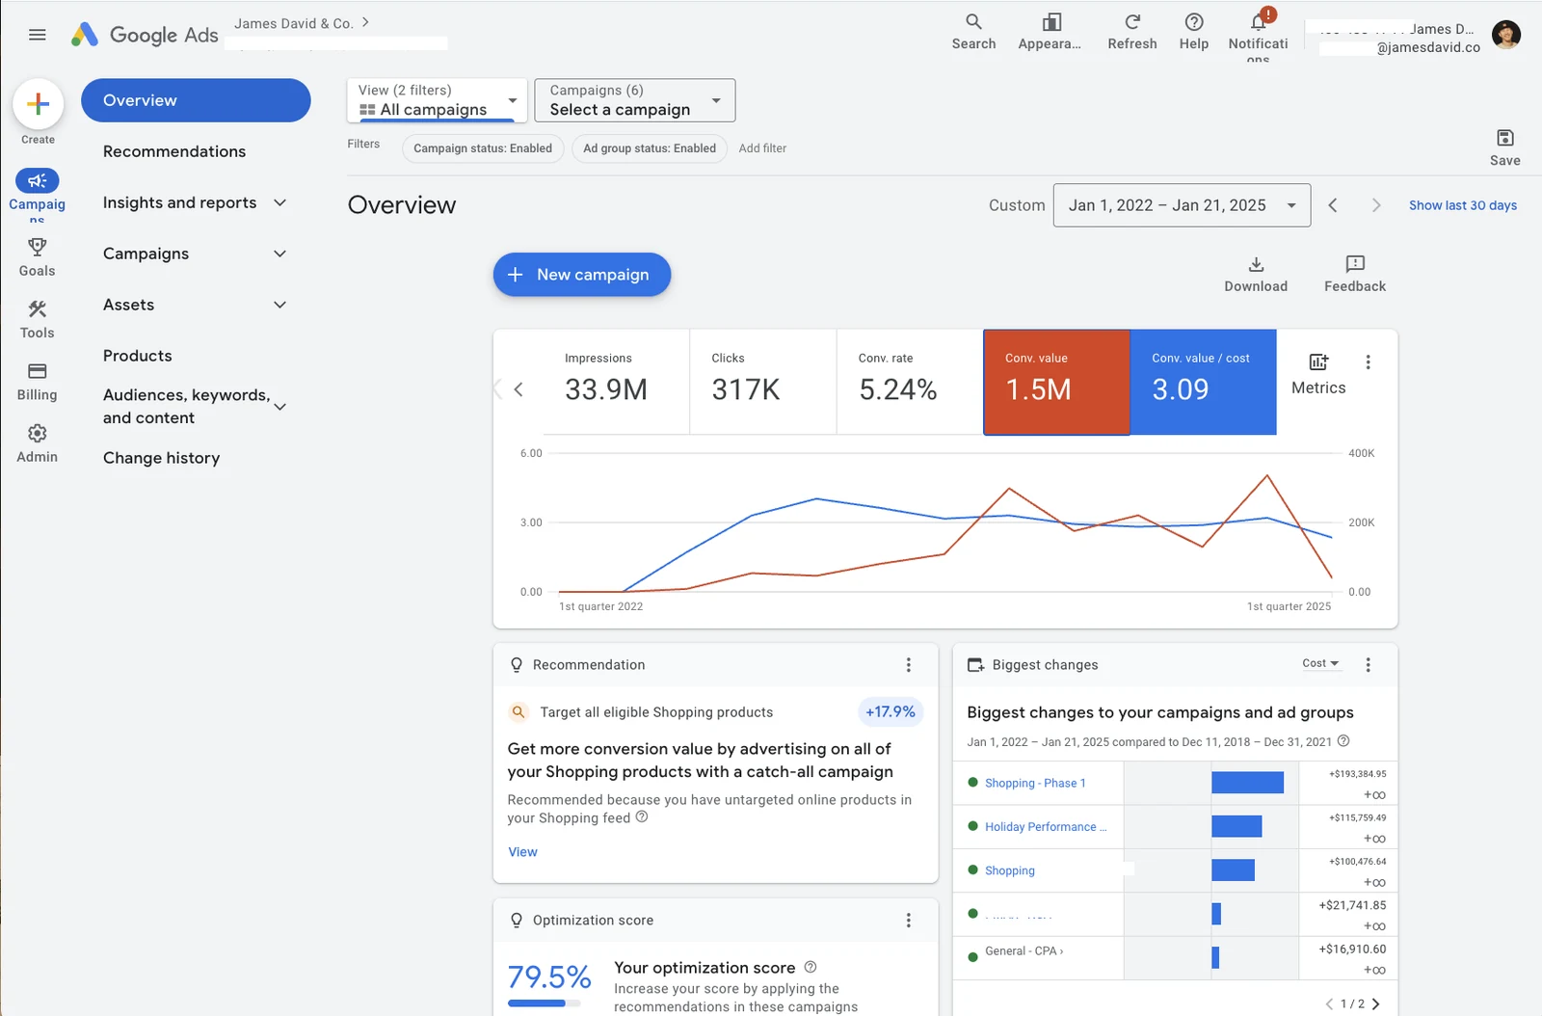This screenshot has height=1016, width=1542.
Task: Open the Goals trophy section
Action: [x=37, y=257]
